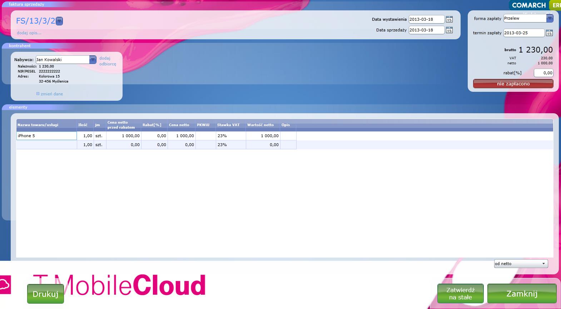Select iPhone 5 row PKWiU cell
The image size is (561, 309).
pyautogui.click(x=206, y=136)
